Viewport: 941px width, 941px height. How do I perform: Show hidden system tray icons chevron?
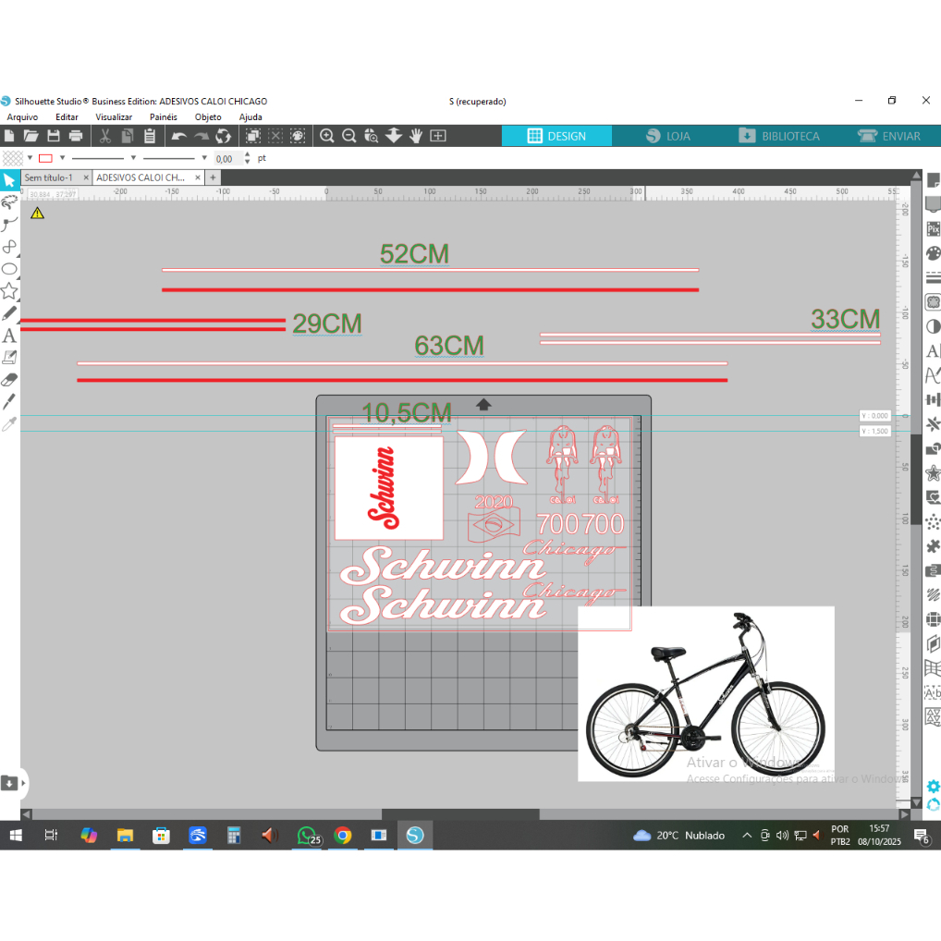pyautogui.click(x=747, y=835)
